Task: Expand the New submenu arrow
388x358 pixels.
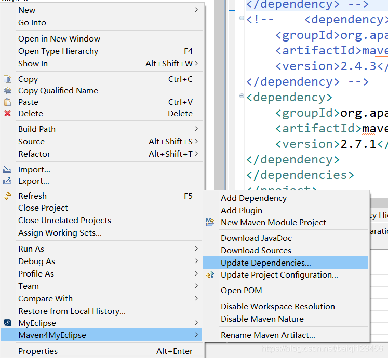Action: (196, 10)
